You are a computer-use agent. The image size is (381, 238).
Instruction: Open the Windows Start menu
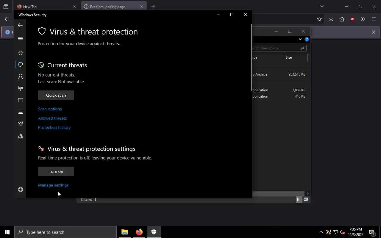[7, 232]
